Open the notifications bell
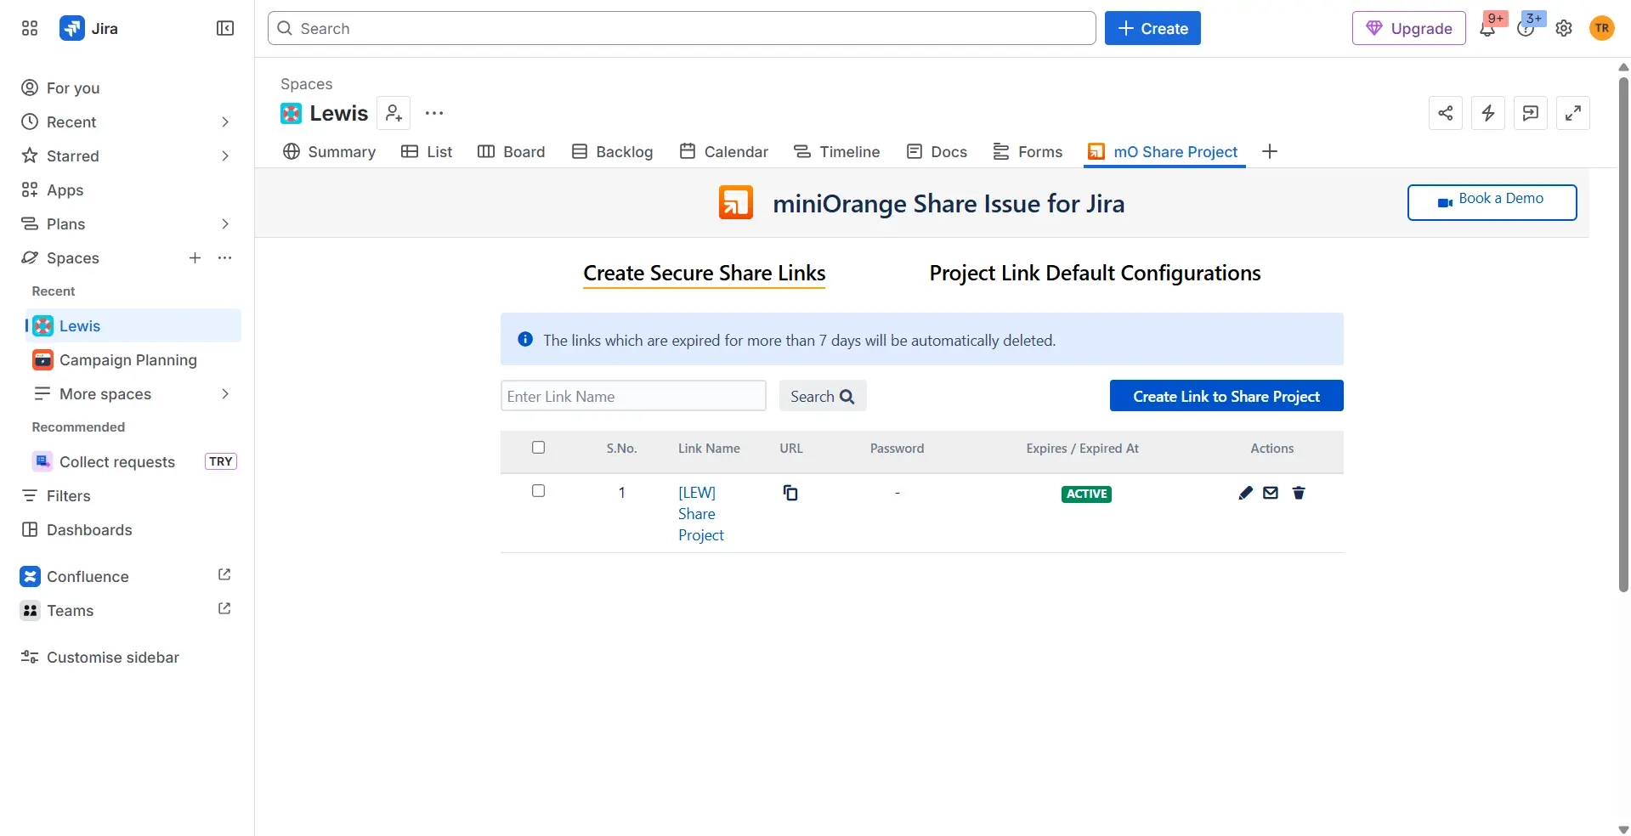 (1487, 29)
